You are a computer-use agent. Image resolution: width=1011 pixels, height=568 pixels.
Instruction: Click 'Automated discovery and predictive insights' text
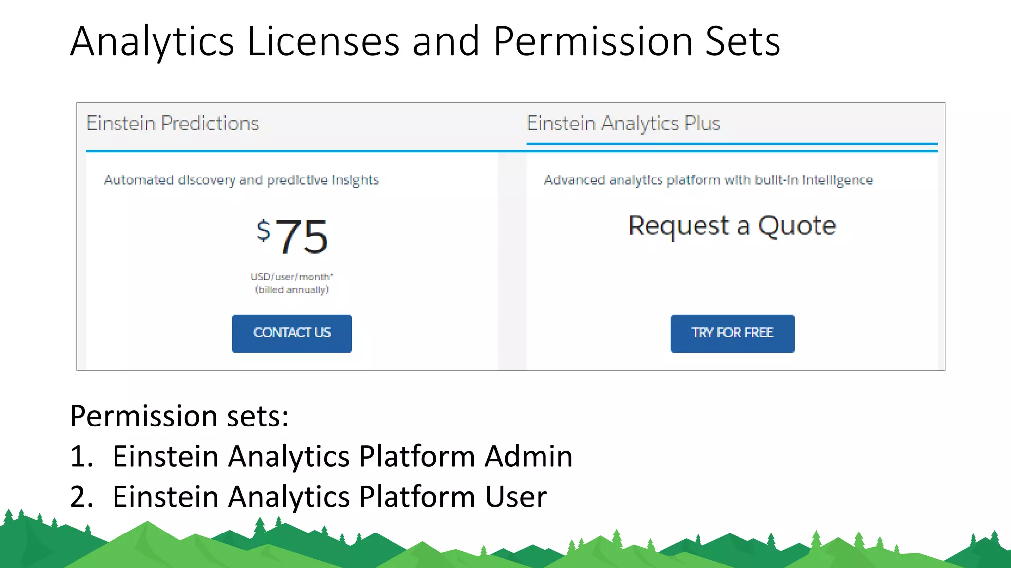pyautogui.click(x=241, y=180)
